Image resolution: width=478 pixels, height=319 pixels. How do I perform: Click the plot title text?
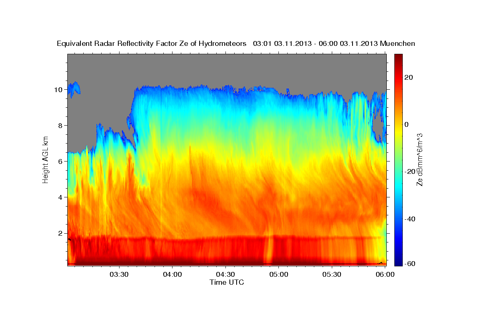[236, 43]
